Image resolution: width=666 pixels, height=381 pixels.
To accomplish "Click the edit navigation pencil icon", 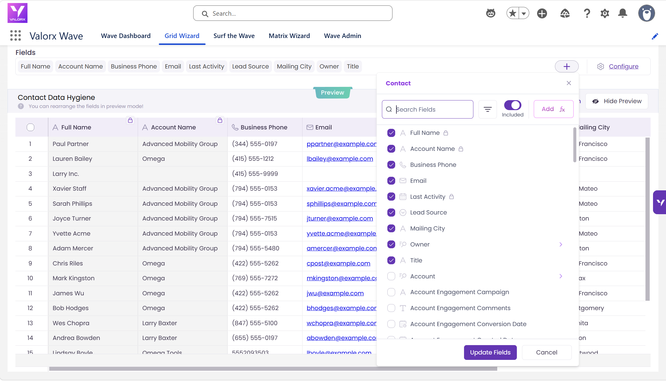I will (655, 37).
